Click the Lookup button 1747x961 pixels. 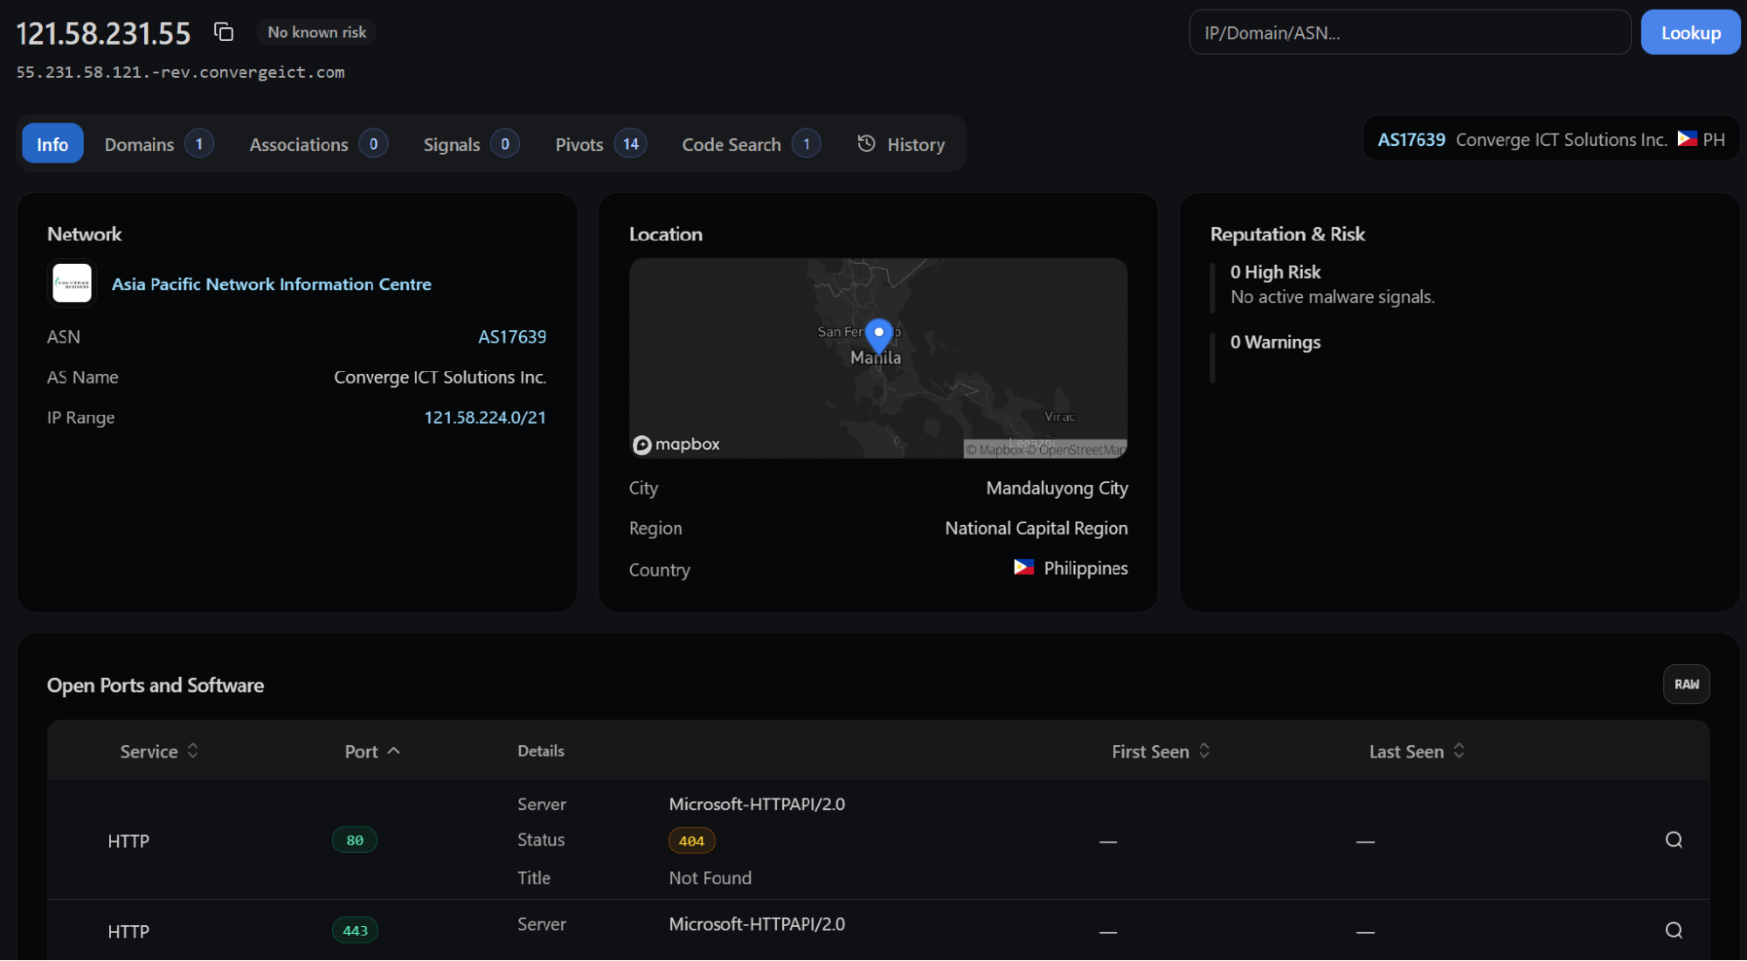pyautogui.click(x=1689, y=32)
